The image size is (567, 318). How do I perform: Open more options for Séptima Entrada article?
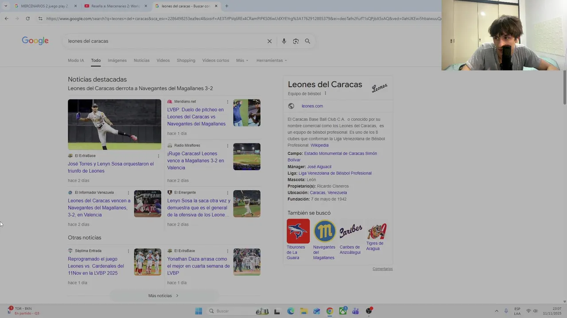[128, 251]
